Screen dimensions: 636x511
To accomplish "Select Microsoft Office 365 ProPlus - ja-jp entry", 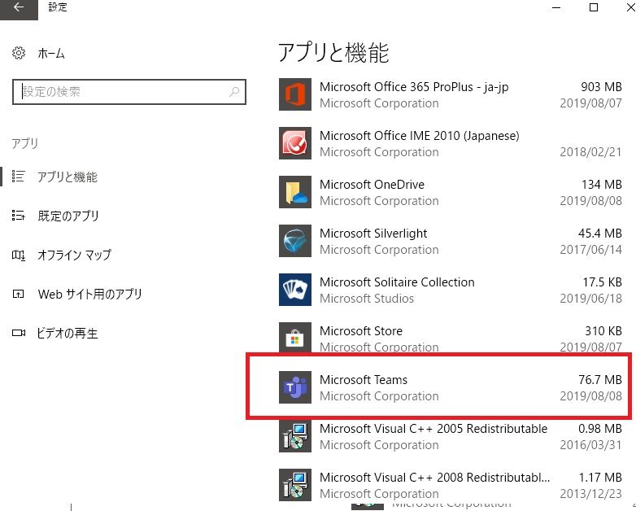I will [x=414, y=87].
